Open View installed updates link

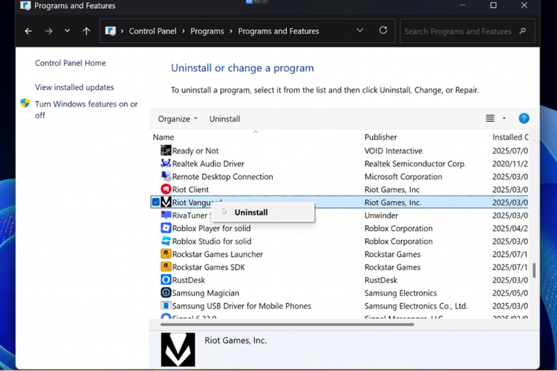pyautogui.click(x=74, y=87)
